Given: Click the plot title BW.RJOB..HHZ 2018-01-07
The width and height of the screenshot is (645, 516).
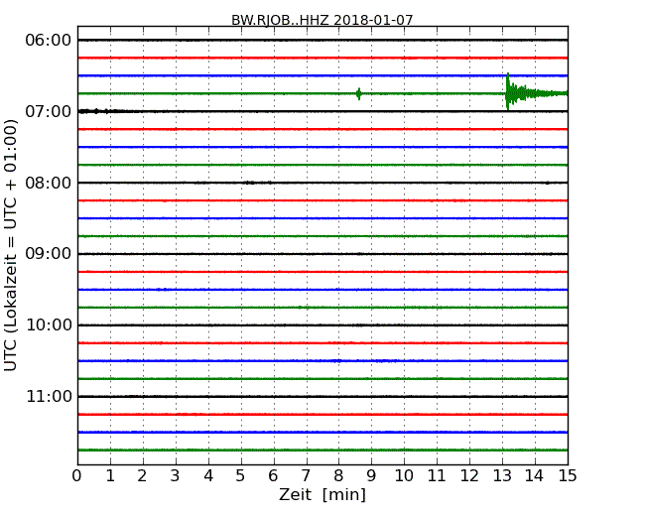Looking at the screenshot, I should [x=322, y=20].
